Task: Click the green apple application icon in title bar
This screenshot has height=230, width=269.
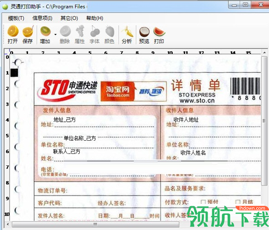Action: (5, 6)
